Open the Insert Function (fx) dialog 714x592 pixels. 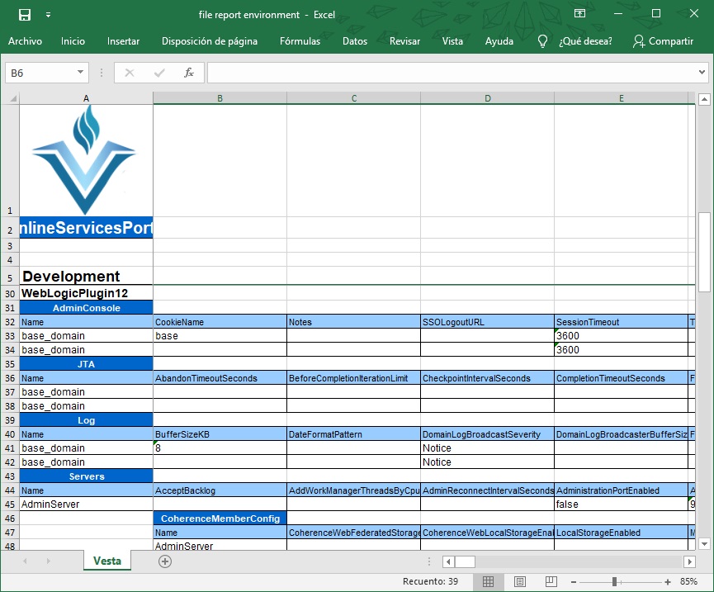click(188, 72)
